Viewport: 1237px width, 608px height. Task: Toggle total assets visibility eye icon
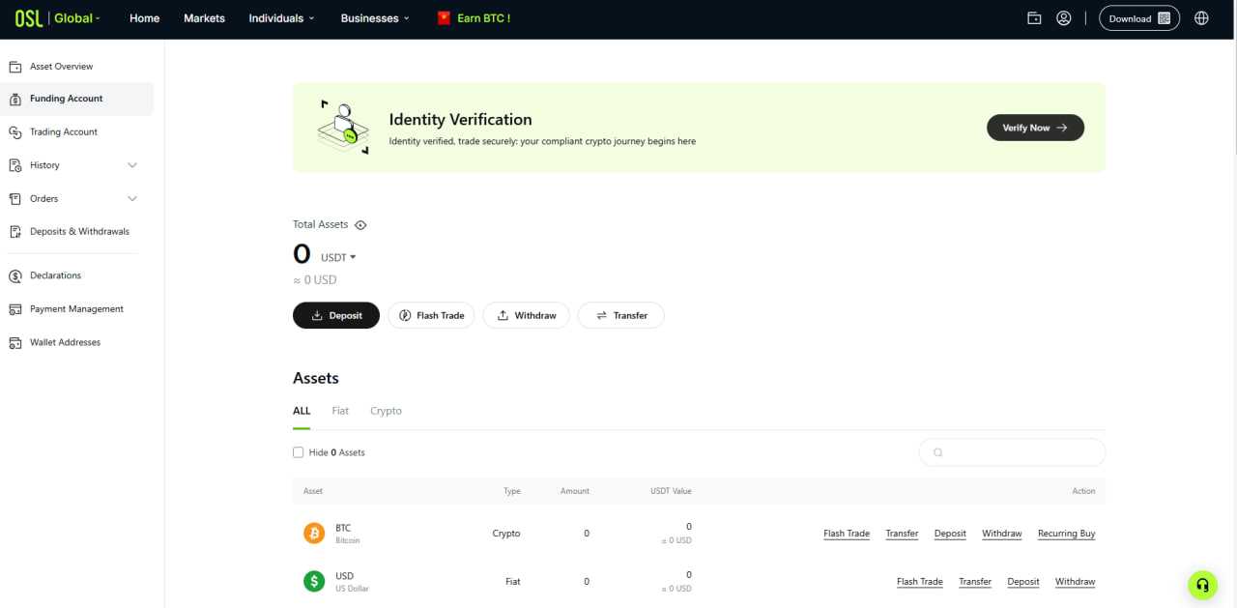(x=360, y=225)
